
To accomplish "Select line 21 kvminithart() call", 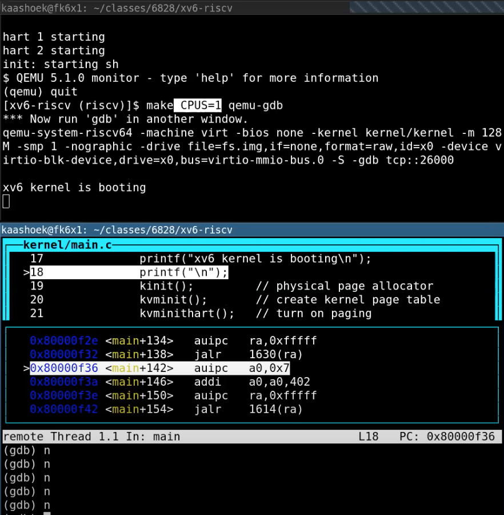I will coord(187,314).
